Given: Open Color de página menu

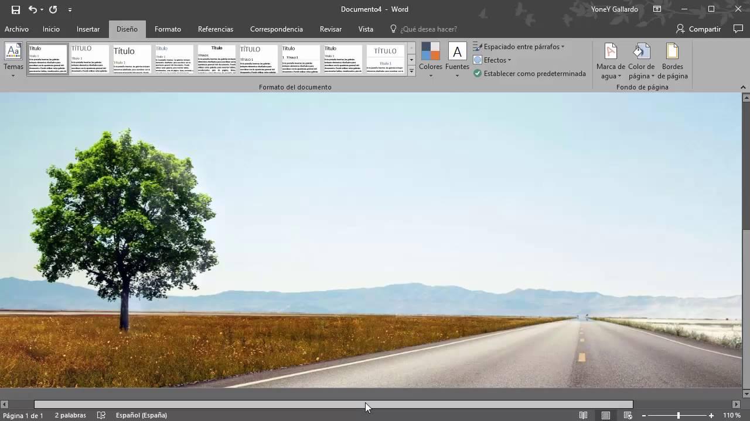Looking at the screenshot, I should 641,61.
